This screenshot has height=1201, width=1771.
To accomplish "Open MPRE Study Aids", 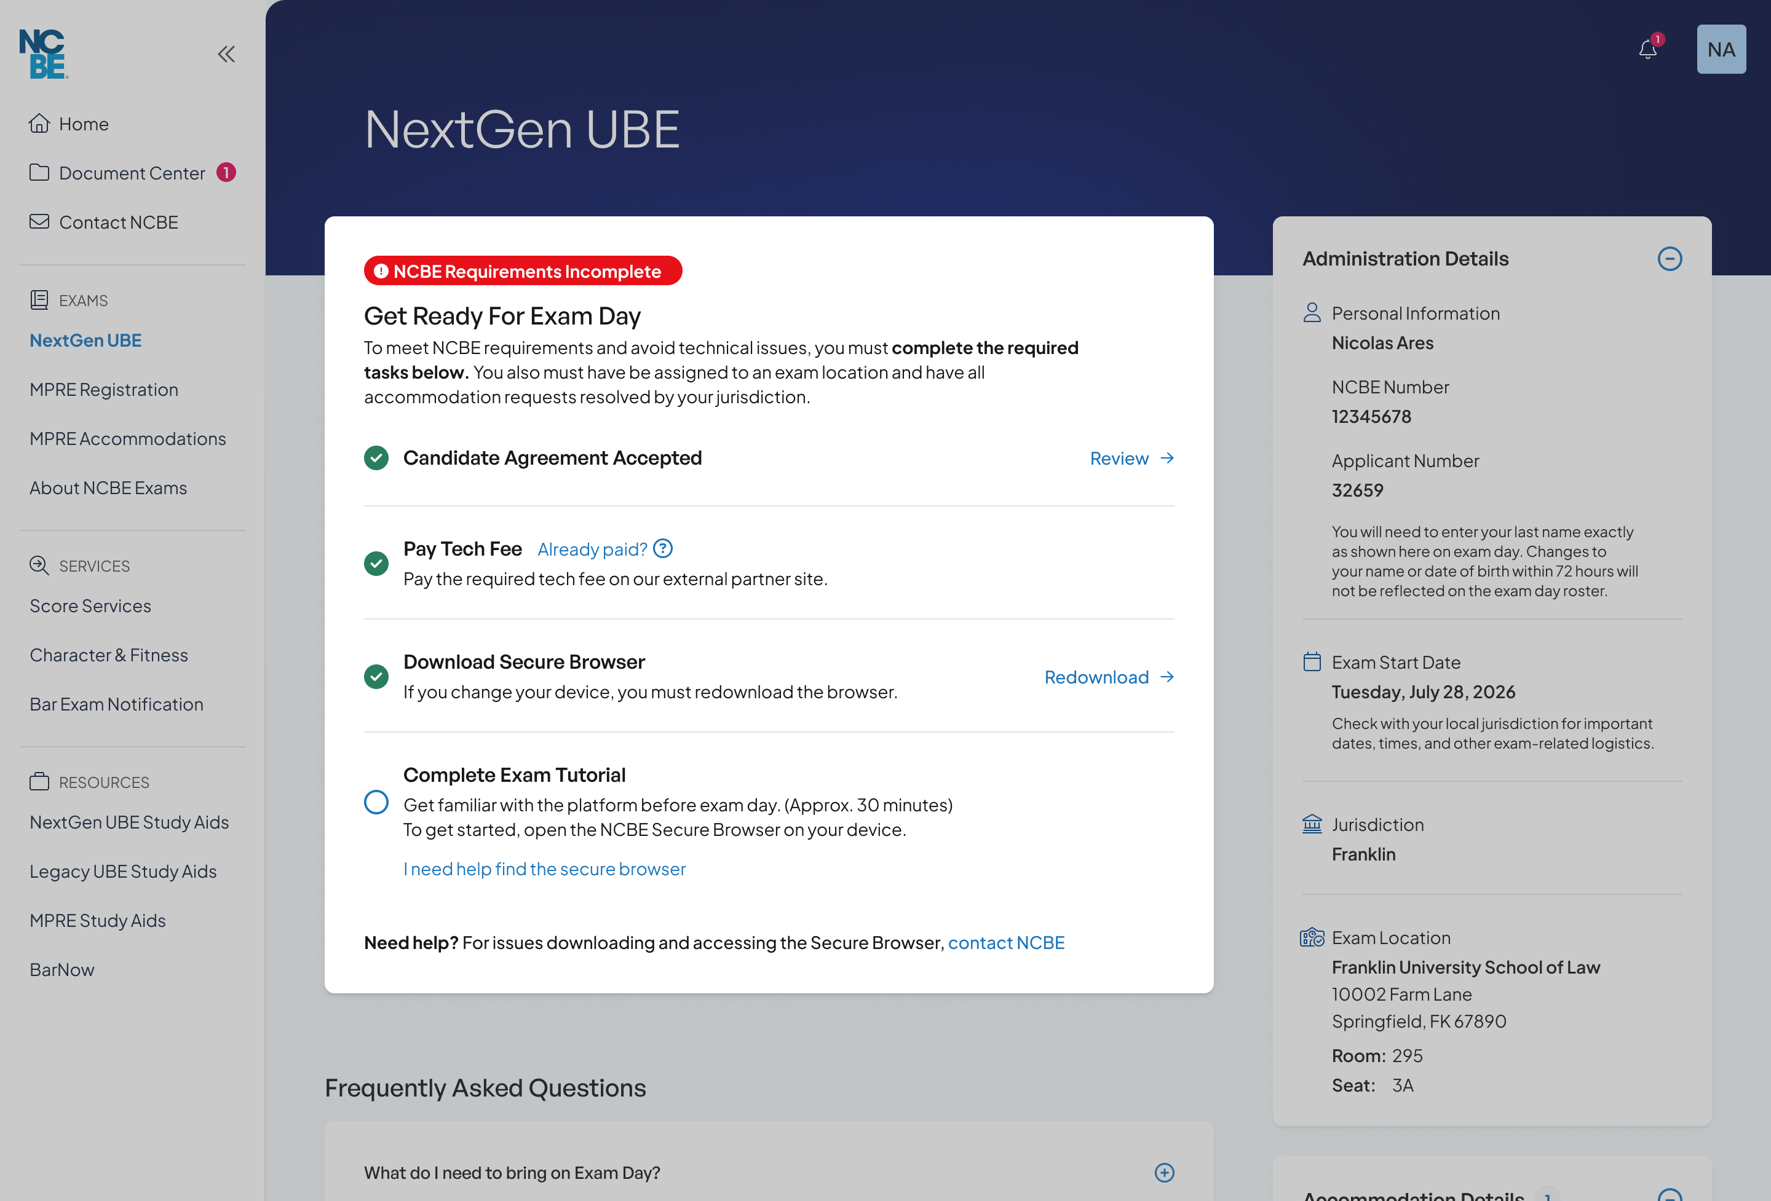I will (98, 921).
